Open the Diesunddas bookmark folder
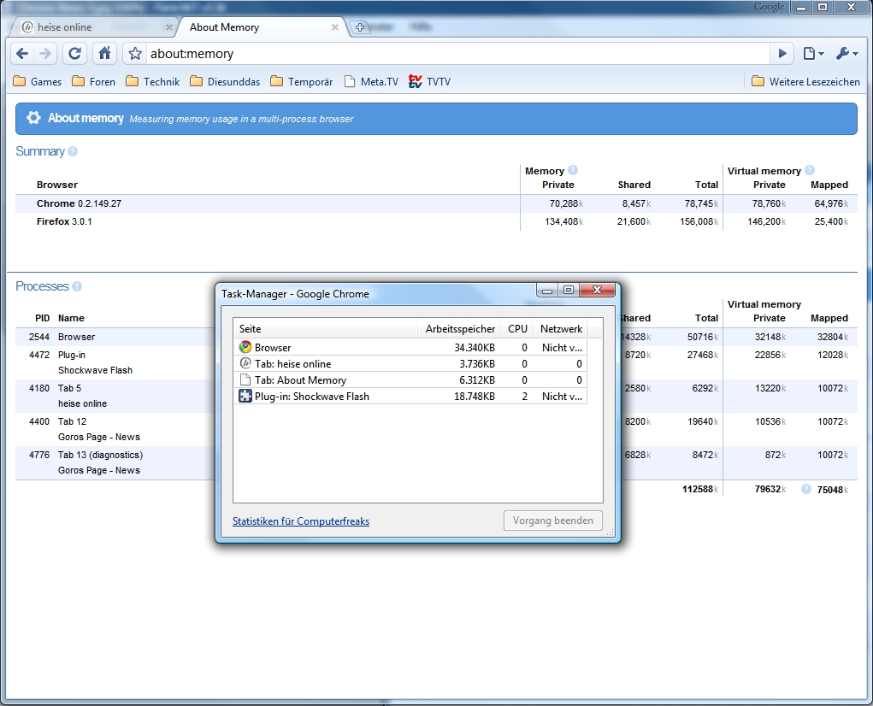The image size is (873, 706). (225, 82)
